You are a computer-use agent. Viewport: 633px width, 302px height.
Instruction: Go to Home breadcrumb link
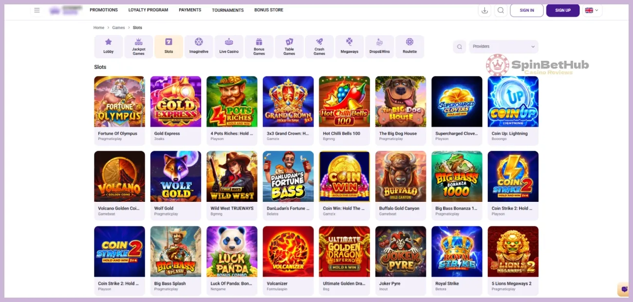click(x=99, y=28)
